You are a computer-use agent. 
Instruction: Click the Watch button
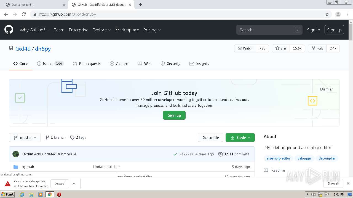(x=245, y=48)
